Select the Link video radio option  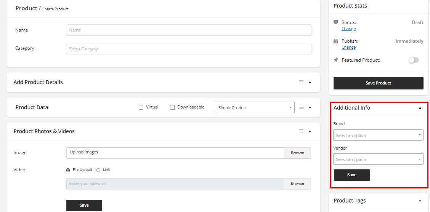click(98, 170)
